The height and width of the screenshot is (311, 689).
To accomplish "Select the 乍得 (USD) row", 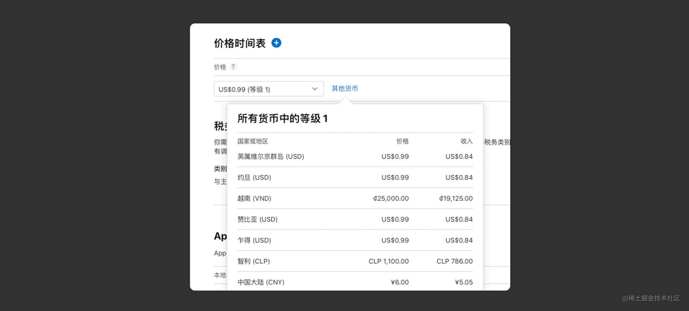I will 355,240.
